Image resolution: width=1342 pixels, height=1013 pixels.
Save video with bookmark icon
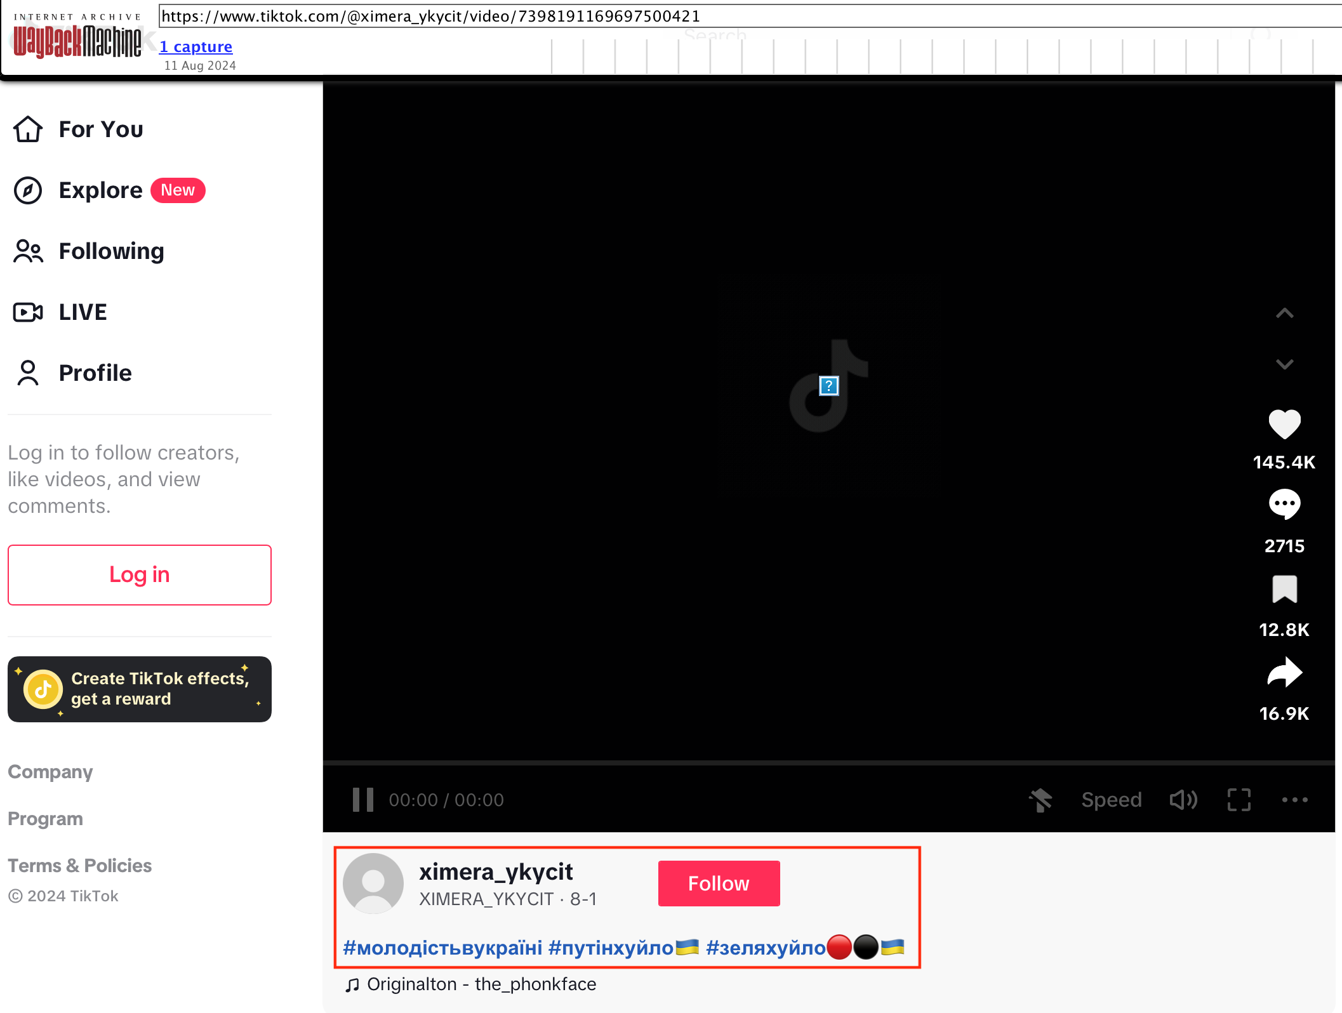pyautogui.click(x=1284, y=589)
